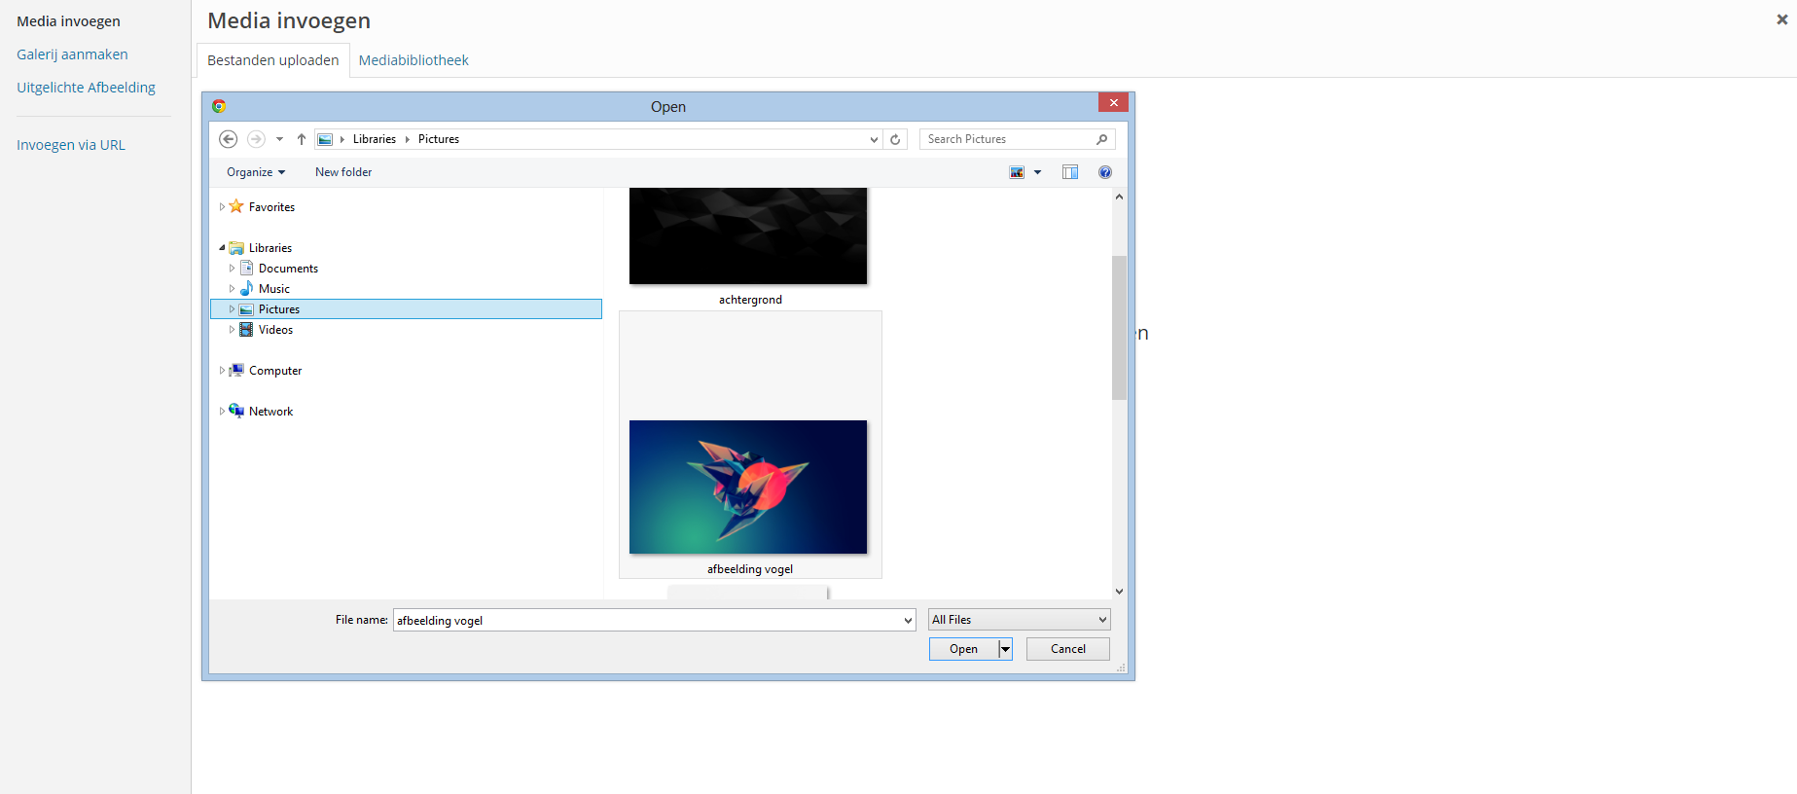
Task: Open the All Files type dropdown
Action: (1019, 620)
